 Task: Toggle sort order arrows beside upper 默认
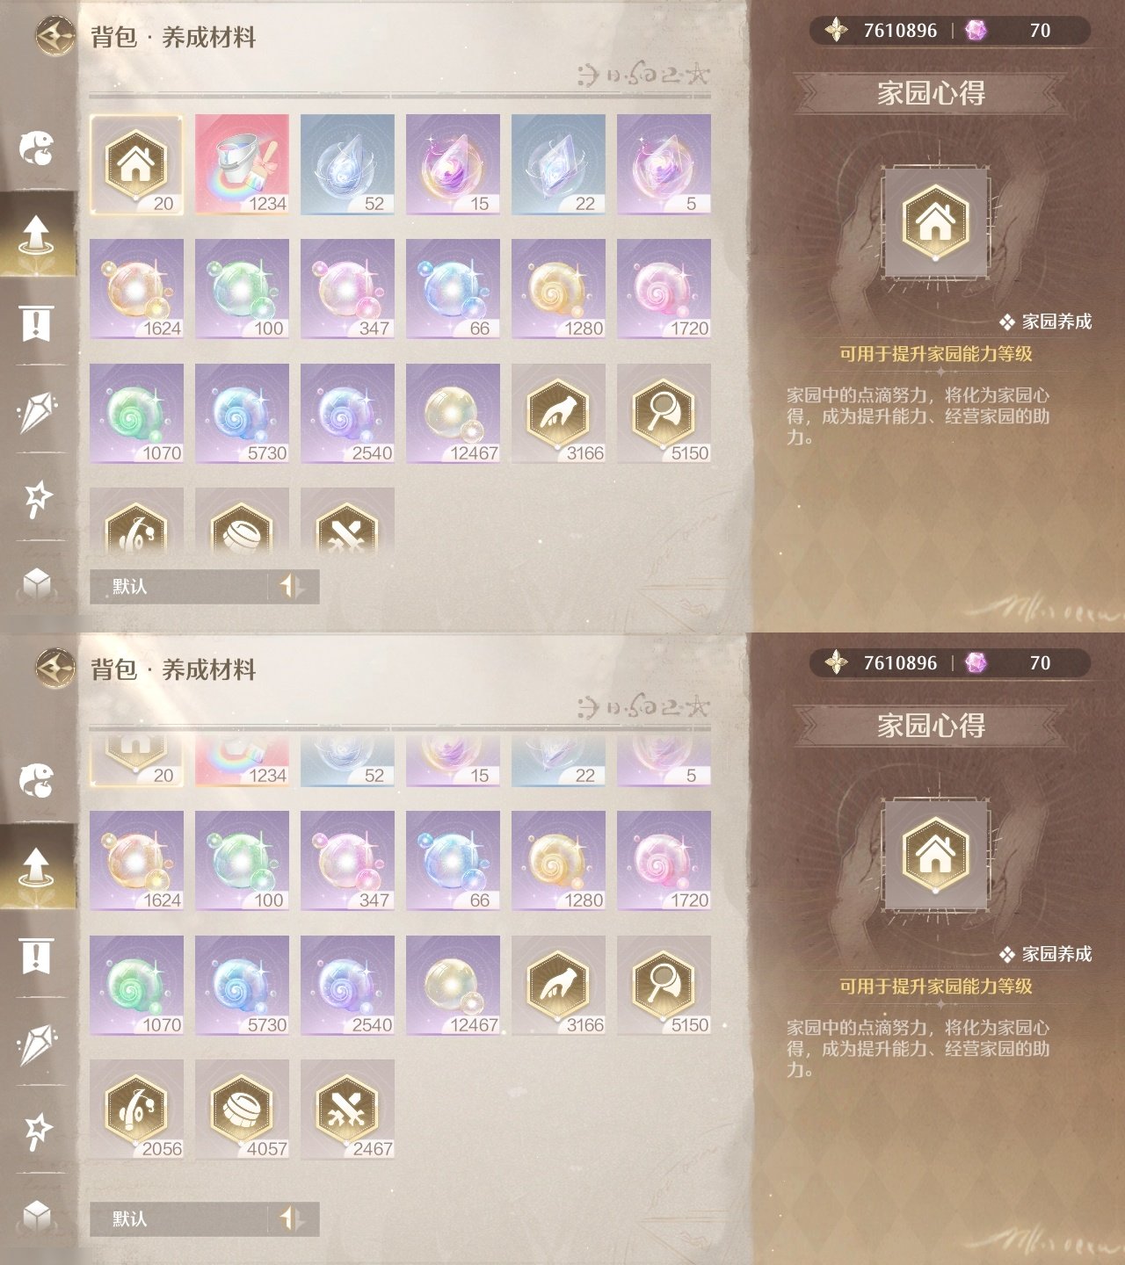[293, 586]
